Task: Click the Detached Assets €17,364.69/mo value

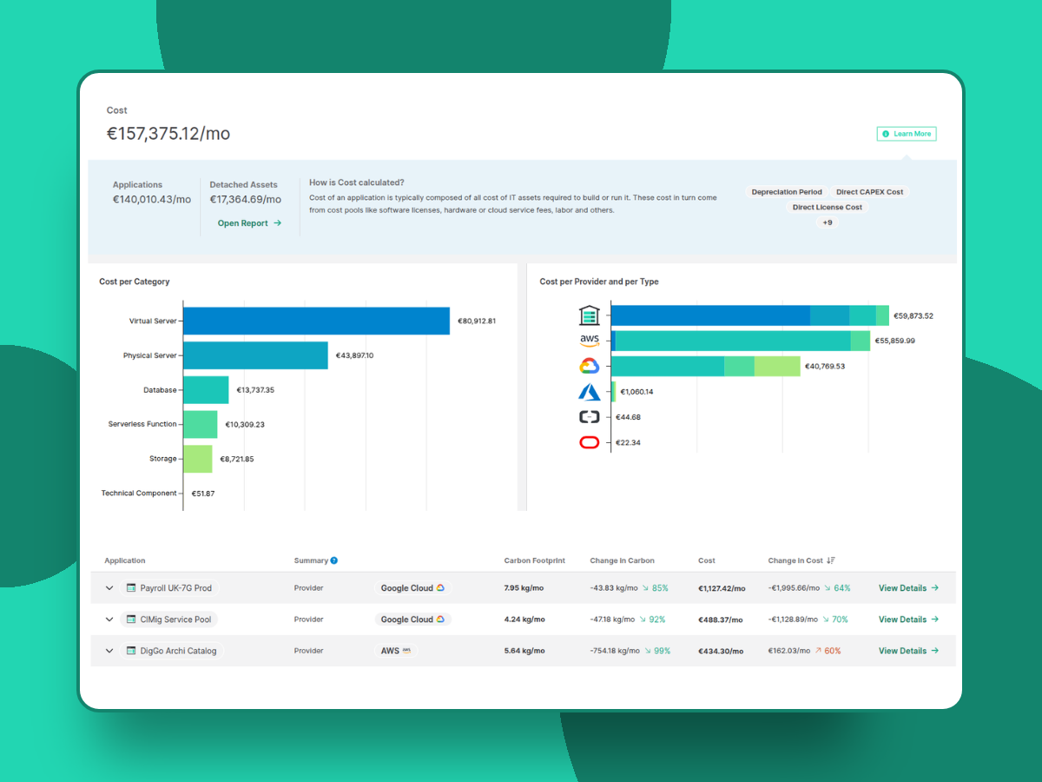Action: point(246,200)
